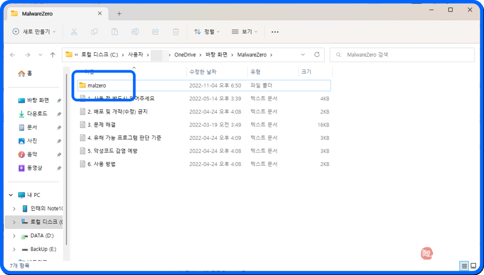This screenshot has height=275, width=484.
Task: Open 홈 in the navigation pane
Action: (x=25, y=73)
